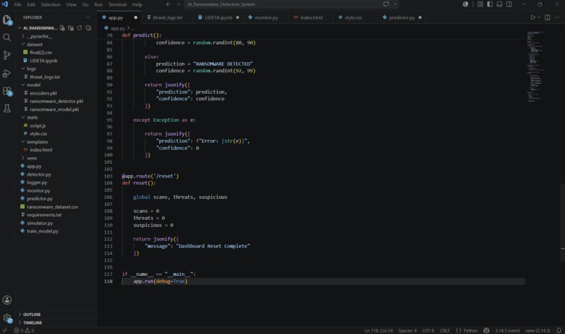Expand the TIMELINE section
Viewport: 565px width, 334px height.
click(32, 323)
